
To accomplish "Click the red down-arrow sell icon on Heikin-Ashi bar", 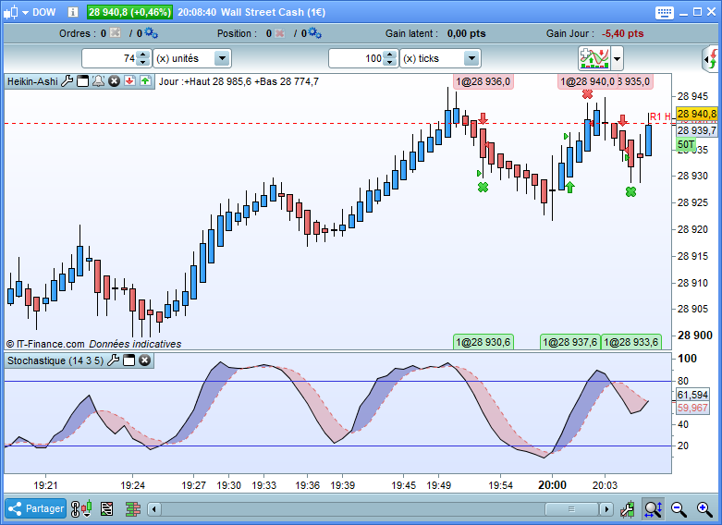I will 129,81.
